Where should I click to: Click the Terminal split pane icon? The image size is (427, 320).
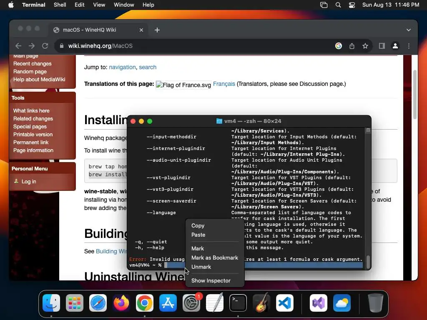[368, 130]
